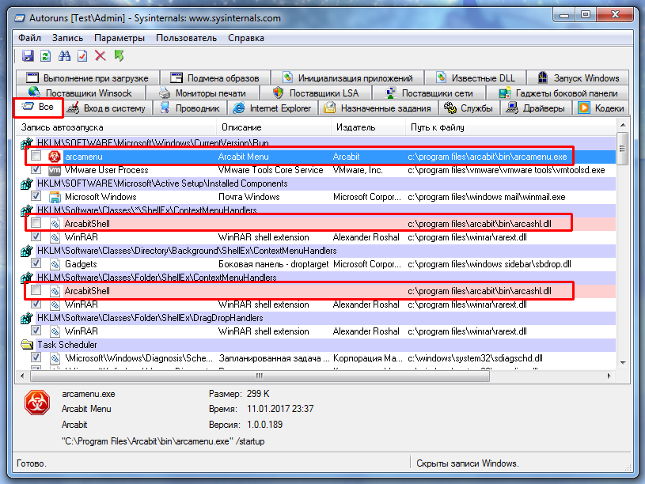Image resolution: width=645 pixels, height=484 pixels.
Task: Sort by Издатель column header
Action: (368, 127)
